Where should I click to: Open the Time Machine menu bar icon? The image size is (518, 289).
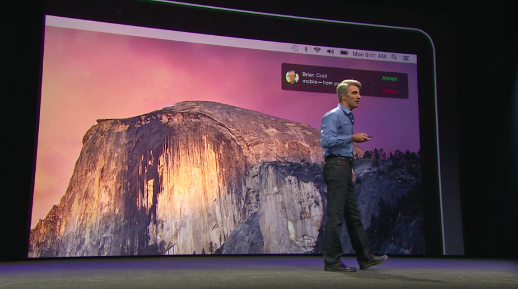click(x=295, y=49)
